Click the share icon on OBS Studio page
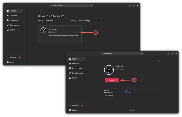The width and height of the screenshot is (182, 117). pyautogui.click(x=159, y=60)
